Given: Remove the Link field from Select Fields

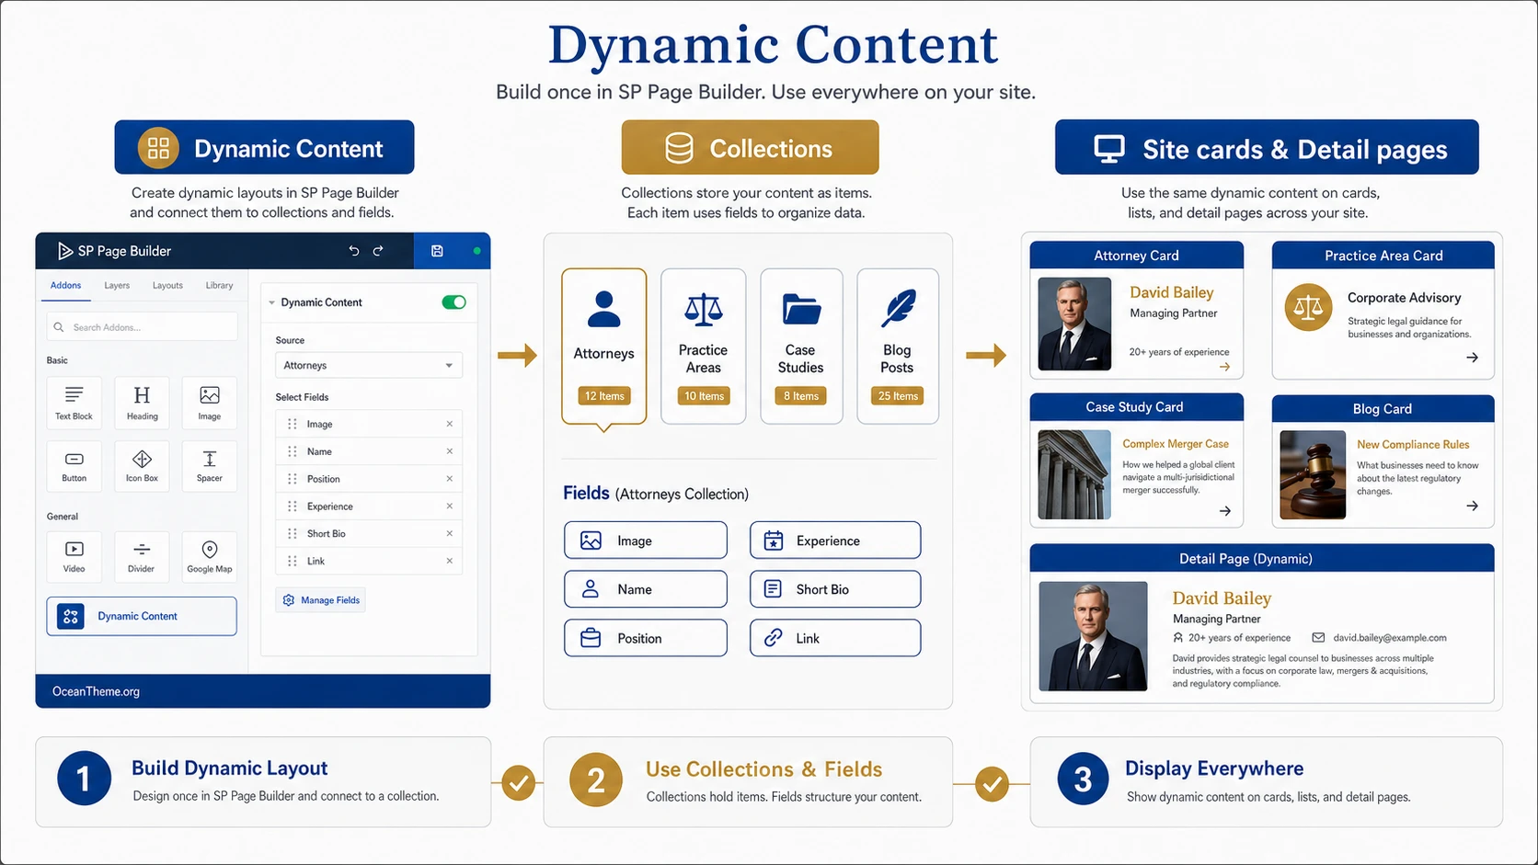Looking at the screenshot, I should point(450,561).
